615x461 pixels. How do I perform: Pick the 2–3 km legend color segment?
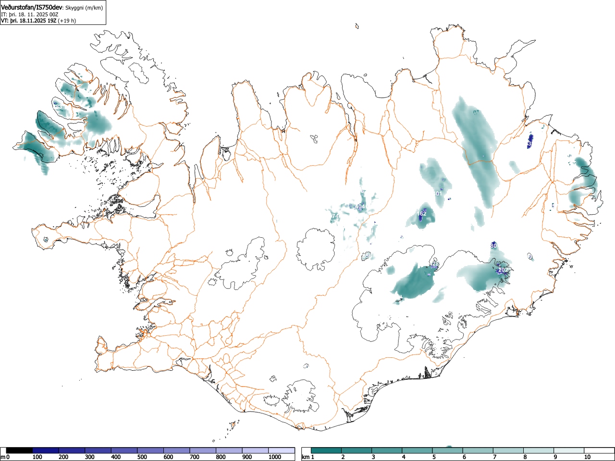[x=357, y=450]
